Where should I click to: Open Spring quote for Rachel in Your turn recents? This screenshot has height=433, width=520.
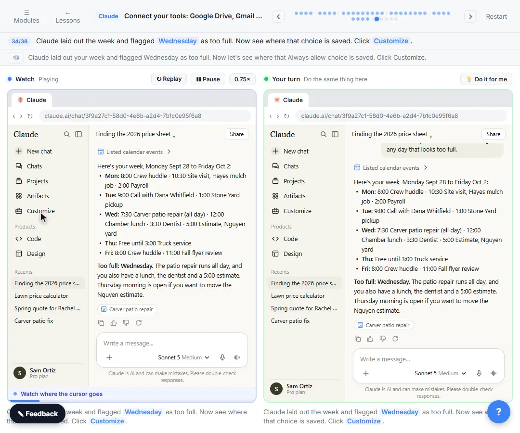coord(304,308)
